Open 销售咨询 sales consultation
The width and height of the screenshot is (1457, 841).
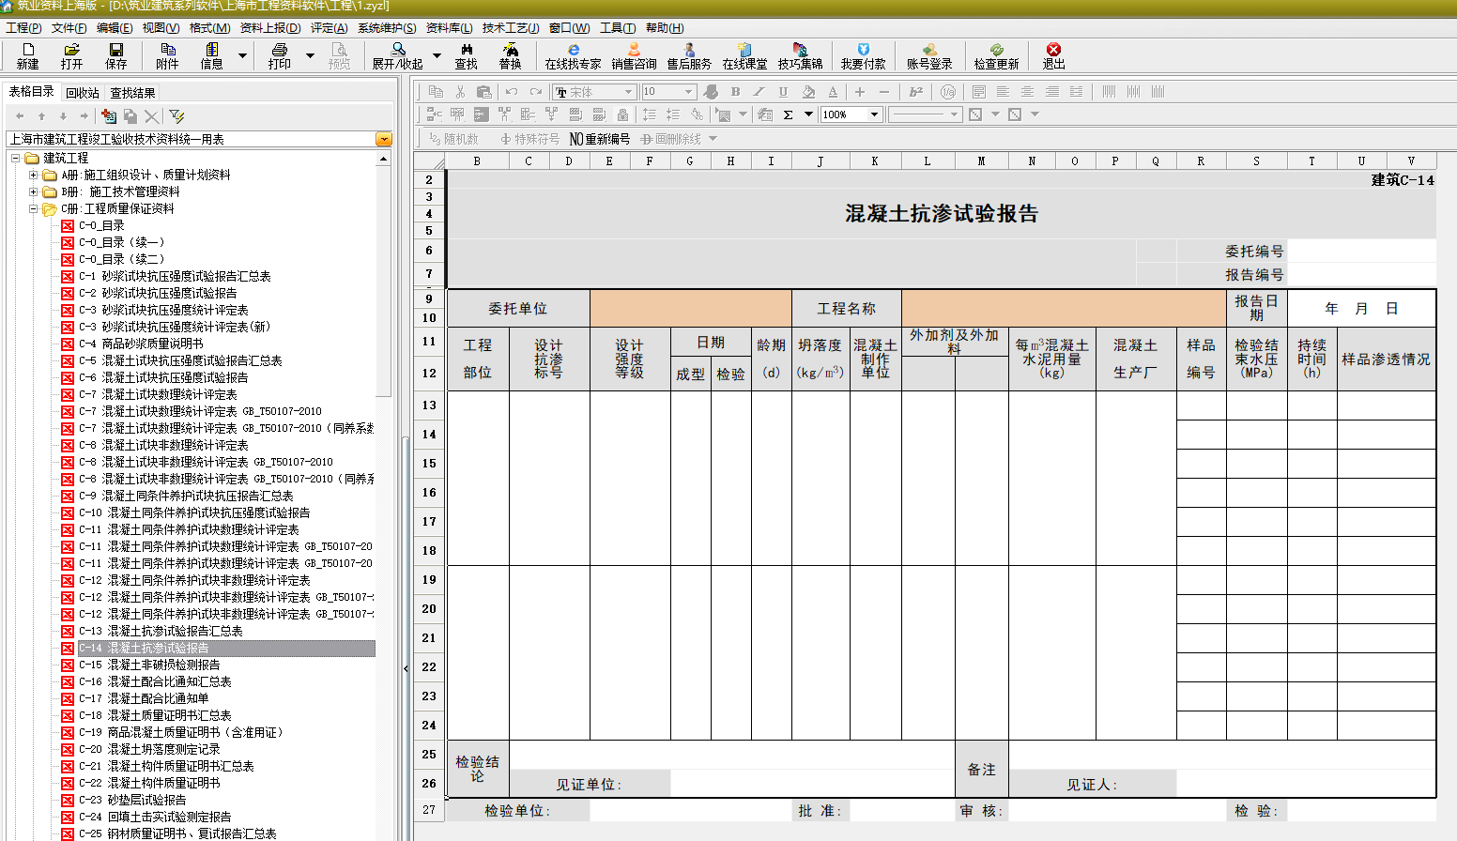point(634,56)
